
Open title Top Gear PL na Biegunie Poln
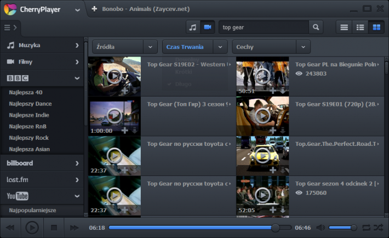(336, 64)
